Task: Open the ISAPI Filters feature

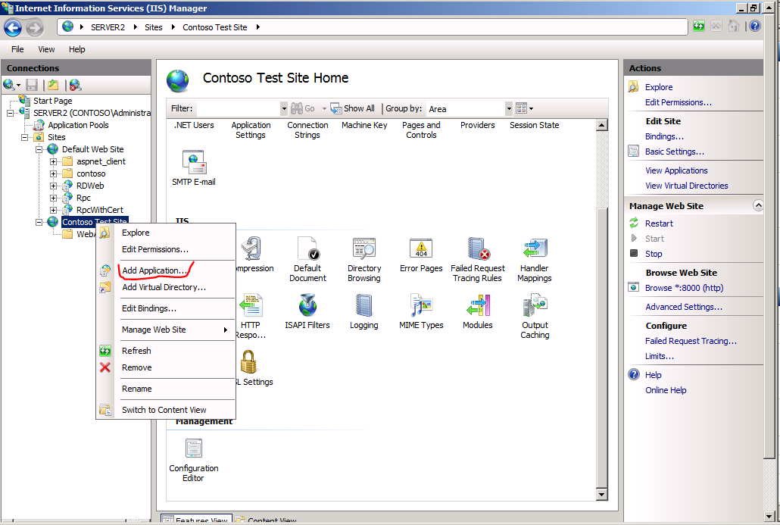Action: click(307, 311)
